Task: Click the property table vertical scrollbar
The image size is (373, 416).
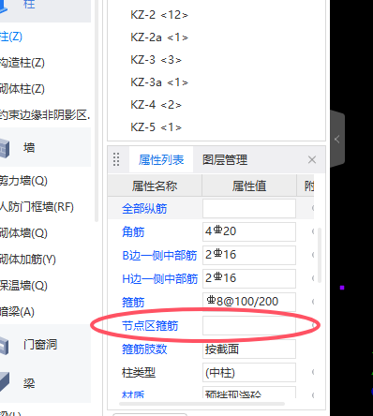Action: click(x=320, y=255)
